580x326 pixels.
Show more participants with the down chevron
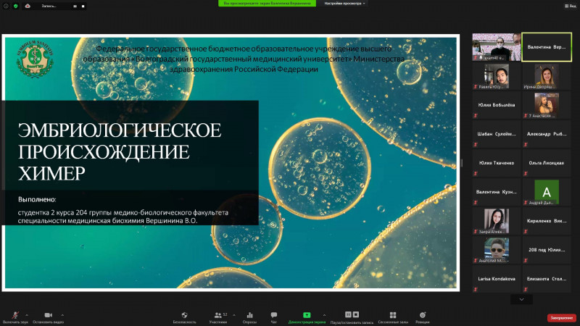pyautogui.click(x=521, y=299)
